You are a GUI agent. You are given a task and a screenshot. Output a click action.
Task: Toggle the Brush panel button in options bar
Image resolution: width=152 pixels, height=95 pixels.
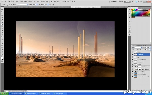pos(11,5)
